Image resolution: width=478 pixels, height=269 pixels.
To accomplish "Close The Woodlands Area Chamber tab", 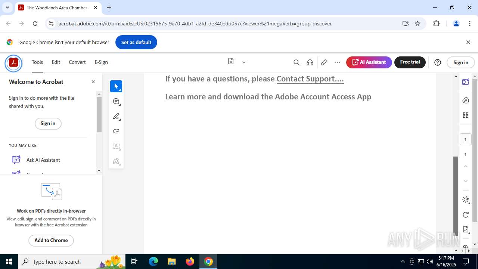I will pos(96,7).
